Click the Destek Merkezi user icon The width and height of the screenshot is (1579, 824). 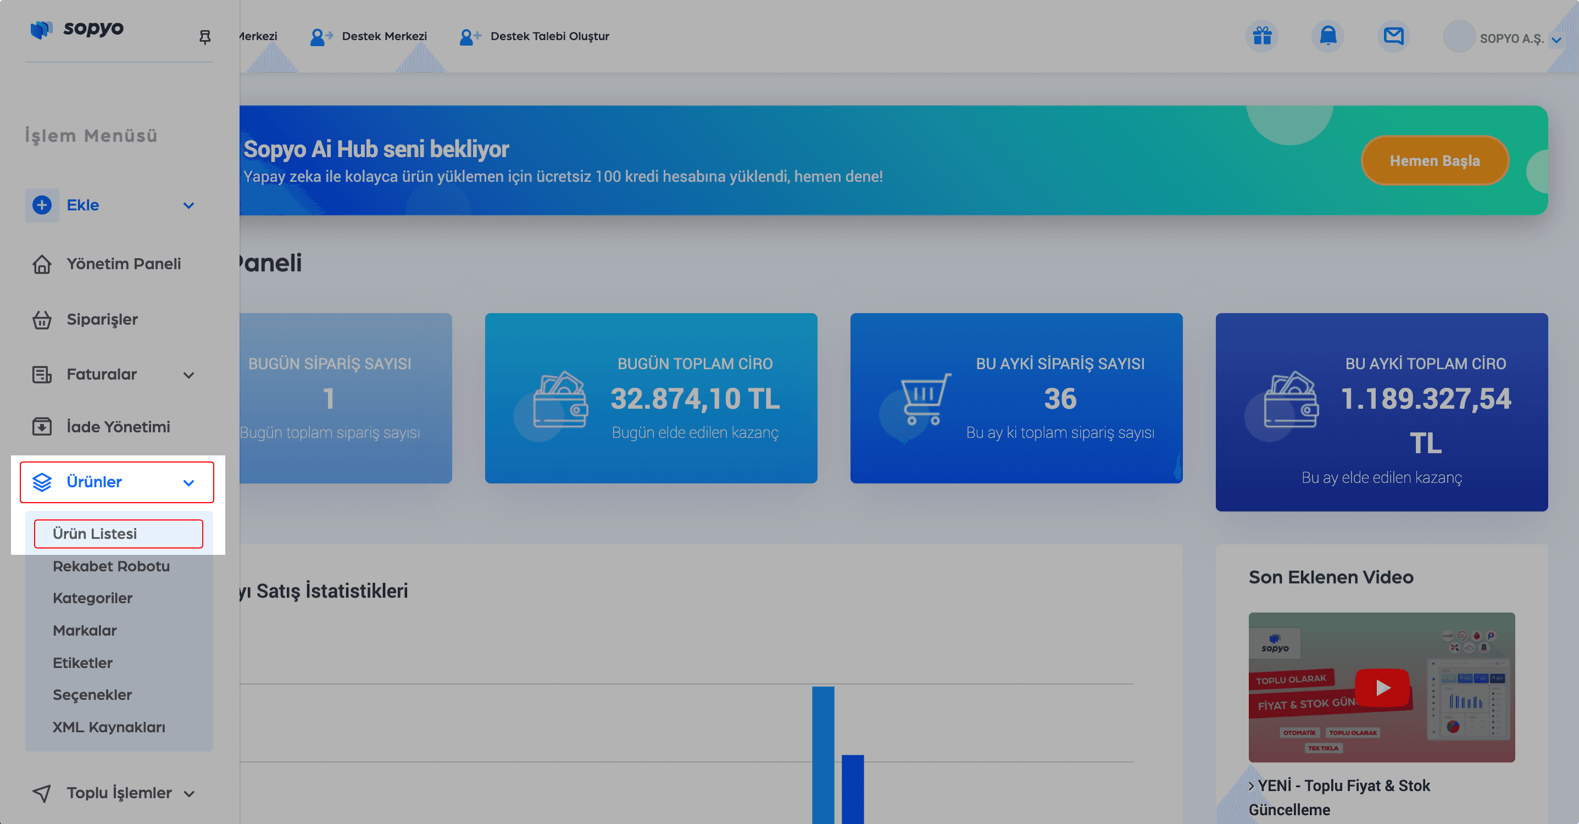click(321, 37)
